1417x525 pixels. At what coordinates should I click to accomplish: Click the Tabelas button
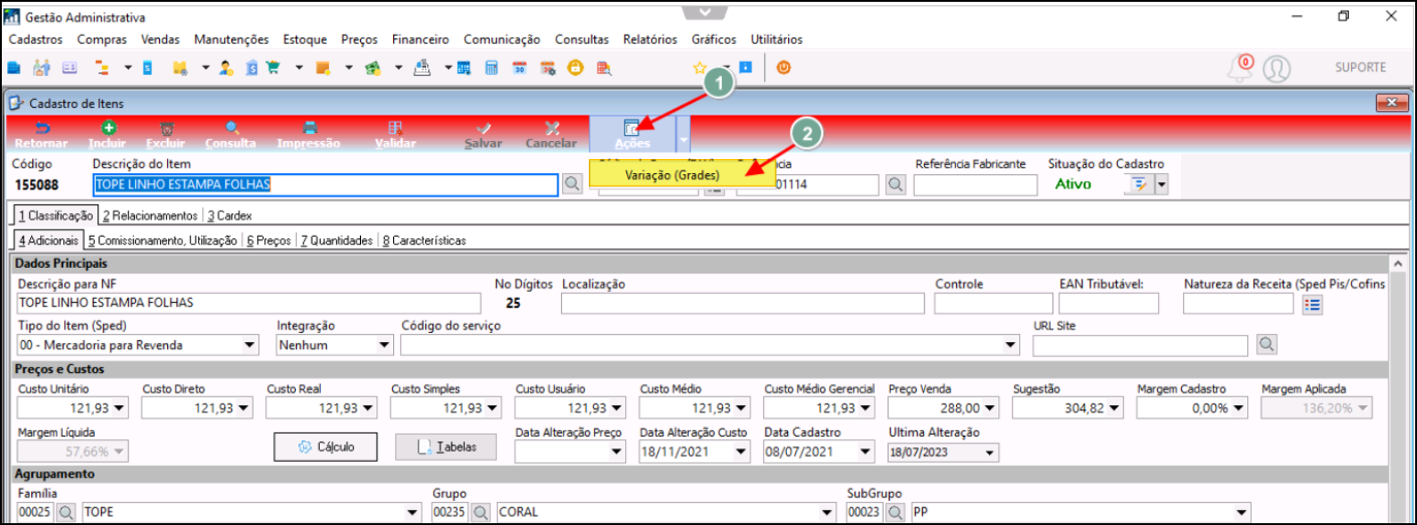446,446
